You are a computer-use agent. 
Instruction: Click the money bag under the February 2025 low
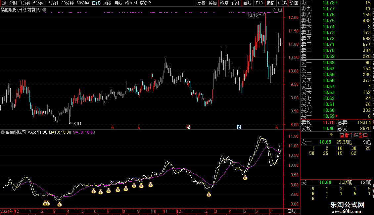[209, 194]
